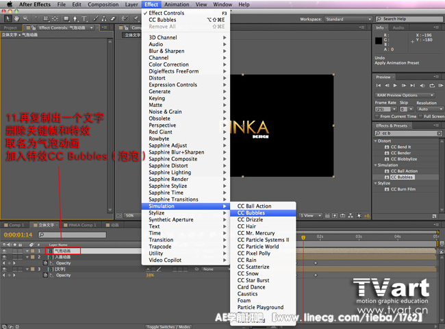The height and width of the screenshot is (329, 445).
Task: Go to previous keyframe on layer 2 Opacity
Action: (3, 263)
